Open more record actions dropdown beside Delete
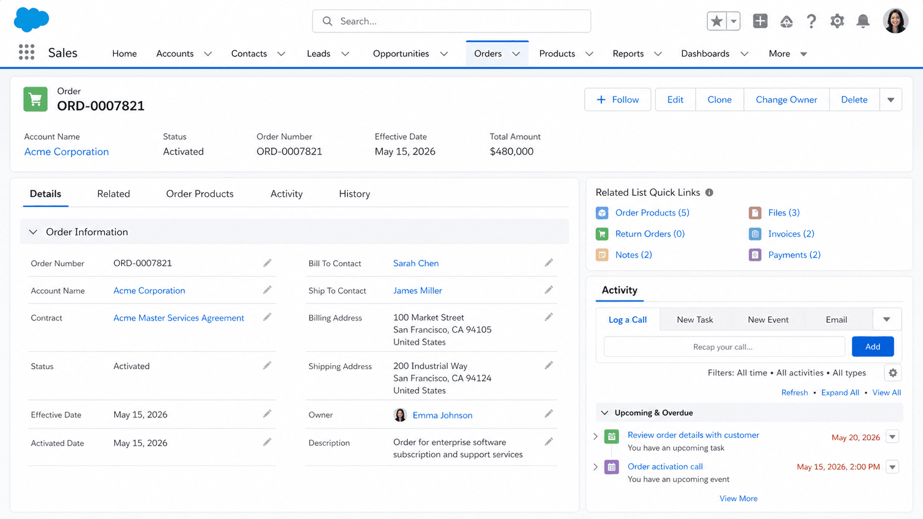 tap(890, 100)
